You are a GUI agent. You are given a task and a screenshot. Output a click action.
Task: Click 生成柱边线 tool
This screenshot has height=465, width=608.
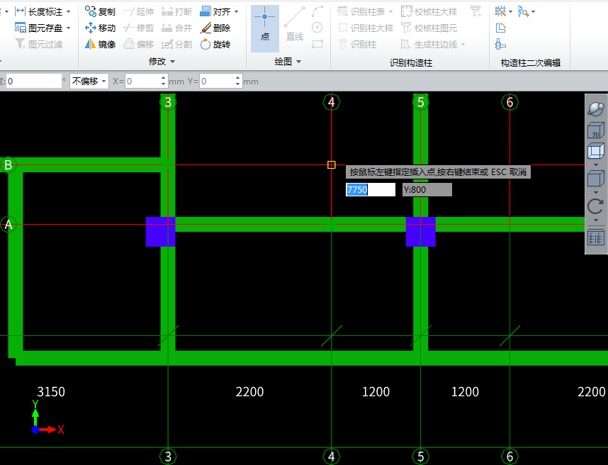pos(429,44)
